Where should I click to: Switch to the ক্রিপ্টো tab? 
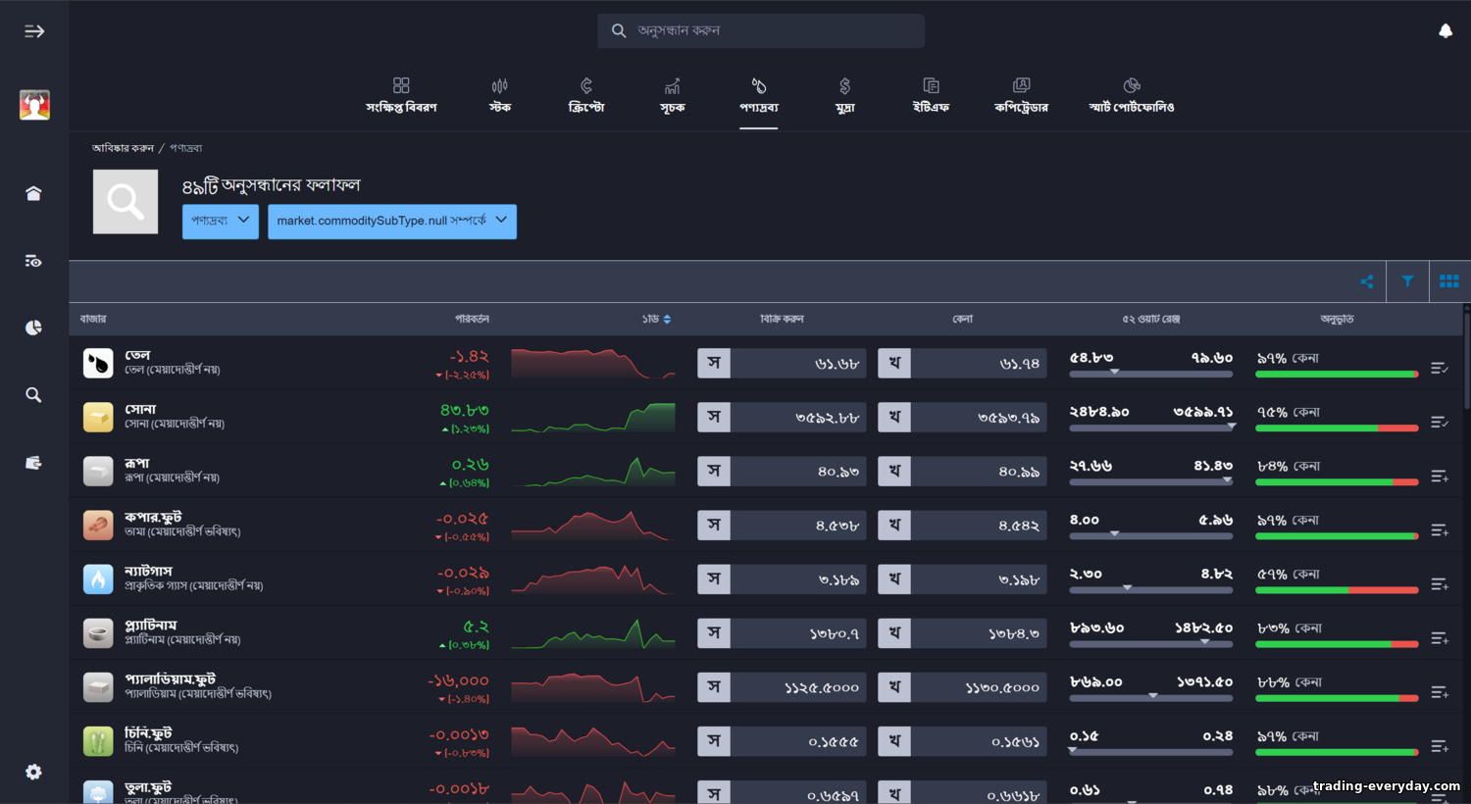pos(586,95)
